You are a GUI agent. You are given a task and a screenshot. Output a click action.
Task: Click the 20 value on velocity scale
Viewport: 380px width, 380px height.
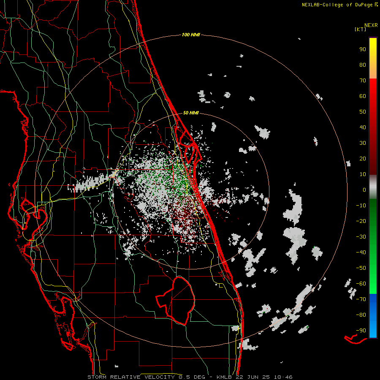click(363, 158)
